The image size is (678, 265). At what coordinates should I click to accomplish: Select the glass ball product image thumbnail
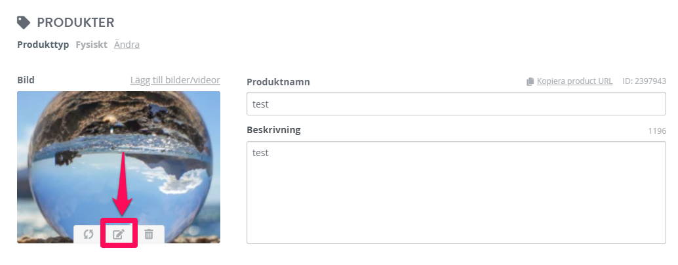click(119, 167)
